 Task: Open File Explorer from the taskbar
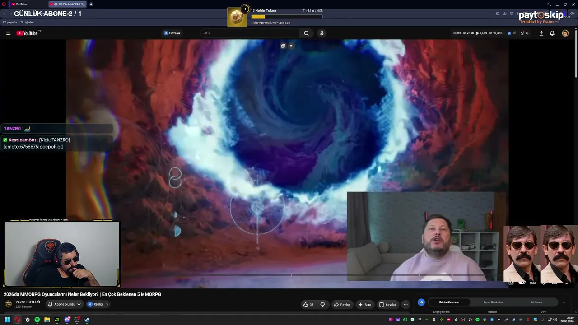47,320
